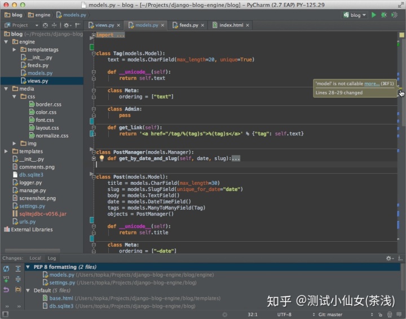Expand the img folder
Viewport: 406px width, 319px height.
click(x=14, y=143)
